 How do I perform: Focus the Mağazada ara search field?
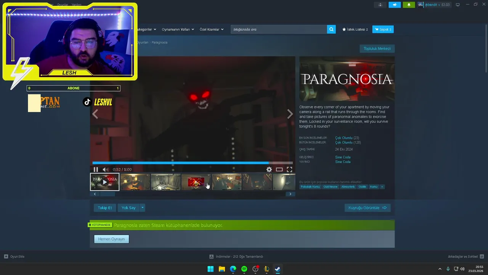tap(279, 29)
